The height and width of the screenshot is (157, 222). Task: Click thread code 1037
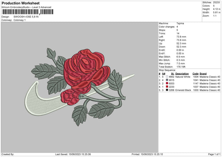tap(196, 87)
